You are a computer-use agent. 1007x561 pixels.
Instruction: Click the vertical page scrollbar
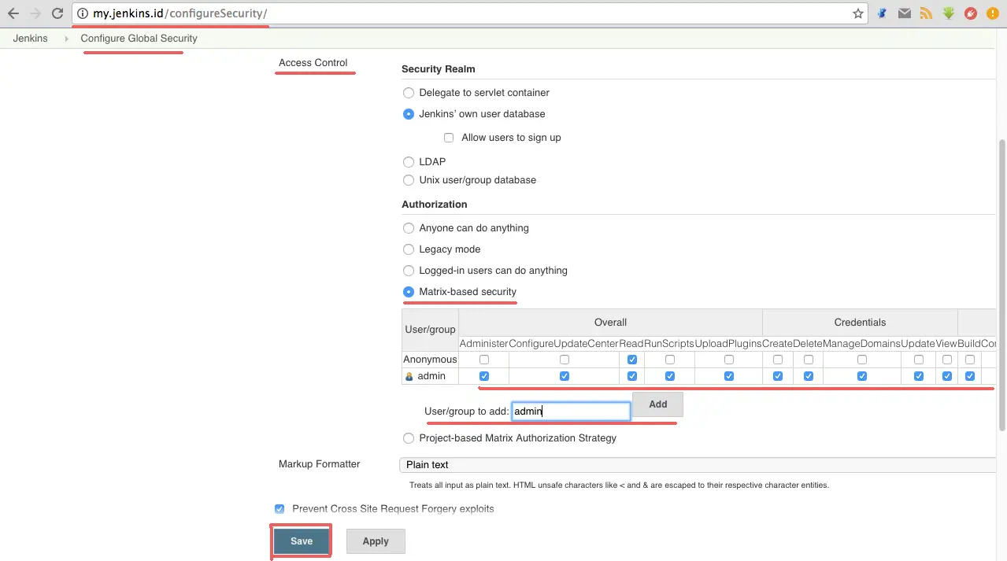(1002, 285)
